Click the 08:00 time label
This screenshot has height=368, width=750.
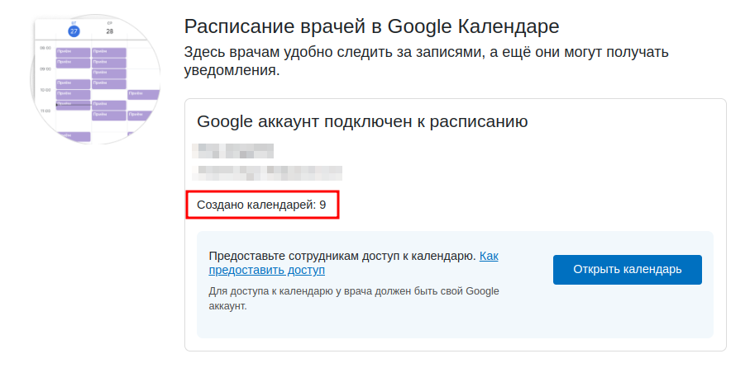tap(45, 48)
